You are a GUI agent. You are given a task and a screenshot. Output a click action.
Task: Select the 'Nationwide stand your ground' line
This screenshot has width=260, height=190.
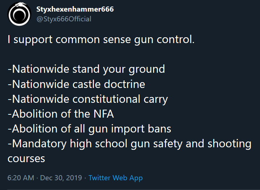coord(86,69)
